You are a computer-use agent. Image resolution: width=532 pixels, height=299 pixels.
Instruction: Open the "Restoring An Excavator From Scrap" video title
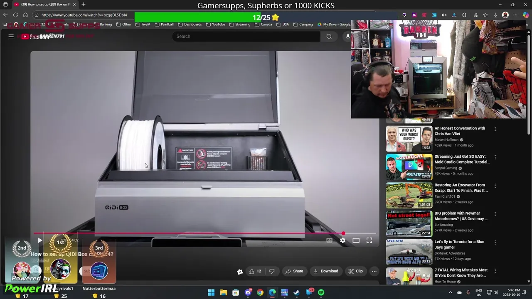click(x=461, y=188)
